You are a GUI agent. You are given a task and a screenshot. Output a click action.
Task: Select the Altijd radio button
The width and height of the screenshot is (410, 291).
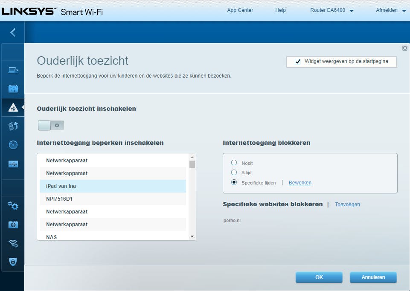(234, 173)
